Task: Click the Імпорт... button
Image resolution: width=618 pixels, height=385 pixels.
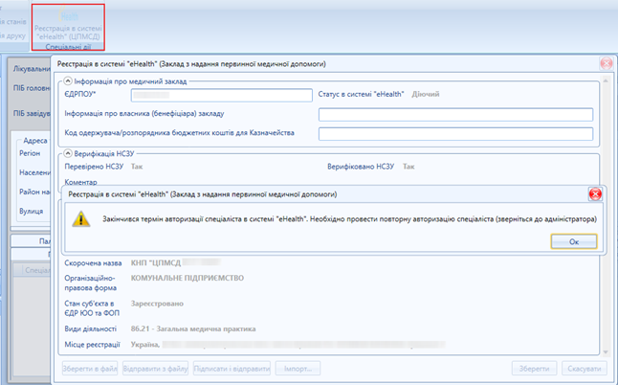Action: pos(298,369)
